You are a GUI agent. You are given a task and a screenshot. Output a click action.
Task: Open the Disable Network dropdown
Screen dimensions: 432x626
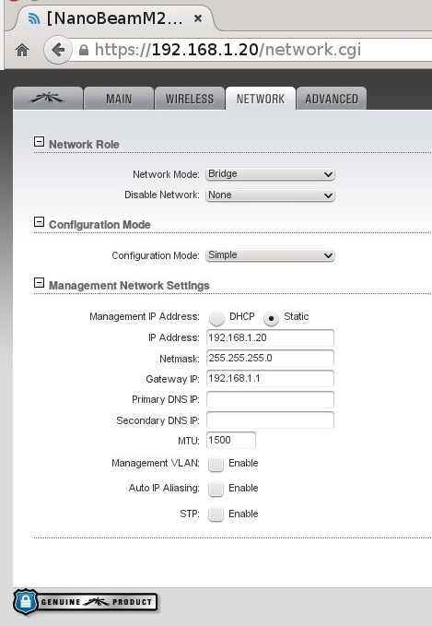270,195
